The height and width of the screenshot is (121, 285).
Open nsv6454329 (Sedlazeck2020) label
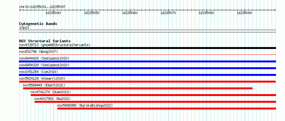(x=44, y=65)
